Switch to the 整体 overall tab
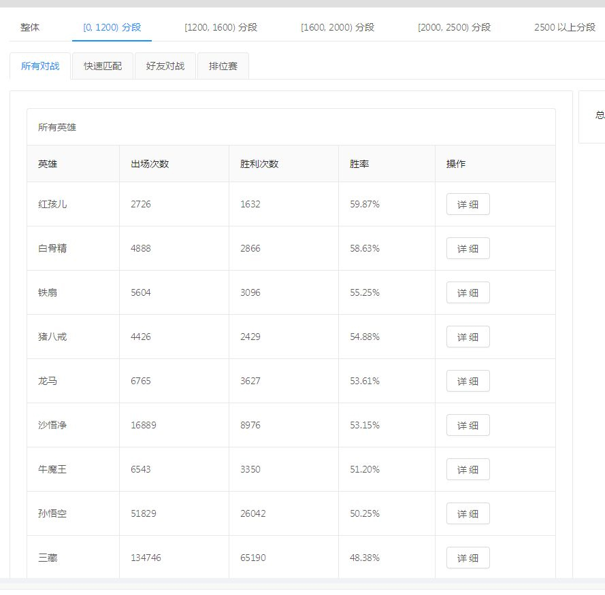The height and width of the screenshot is (595, 605). (x=30, y=27)
